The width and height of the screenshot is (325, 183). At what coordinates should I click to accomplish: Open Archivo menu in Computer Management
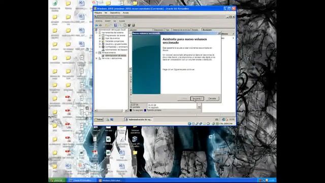click(x=99, y=21)
